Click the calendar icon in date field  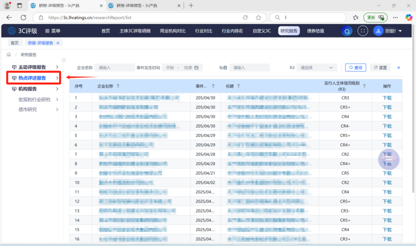pos(196,67)
